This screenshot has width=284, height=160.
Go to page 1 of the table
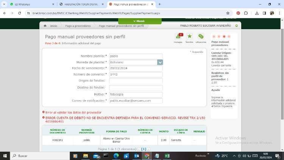coord(144,149)
